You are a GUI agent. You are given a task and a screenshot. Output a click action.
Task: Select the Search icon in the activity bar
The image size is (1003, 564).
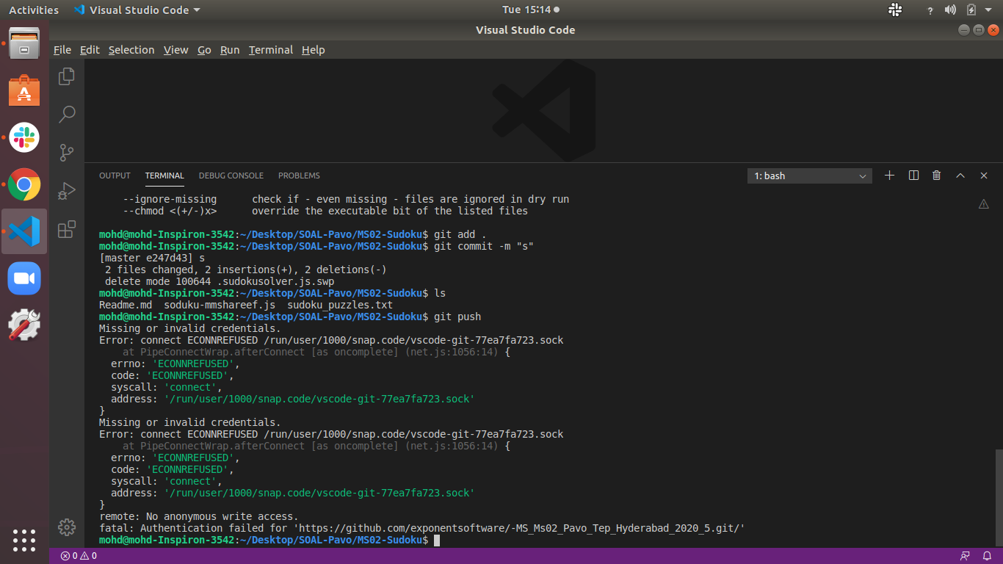pos(66,115)
